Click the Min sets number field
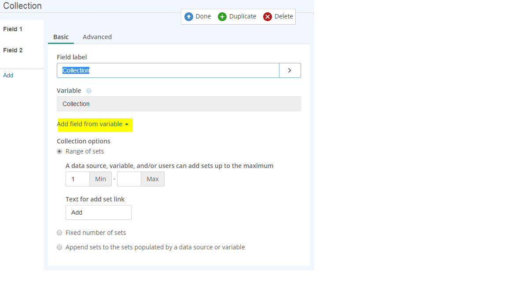The width and height of the screenshot is (507, 285). coord(77,179)
